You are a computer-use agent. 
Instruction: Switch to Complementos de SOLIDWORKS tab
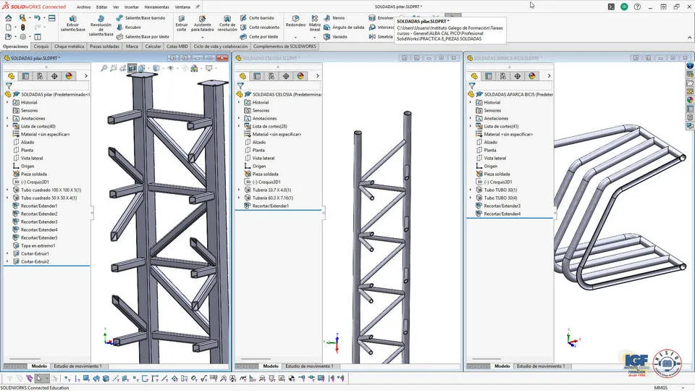coord(285,46)
